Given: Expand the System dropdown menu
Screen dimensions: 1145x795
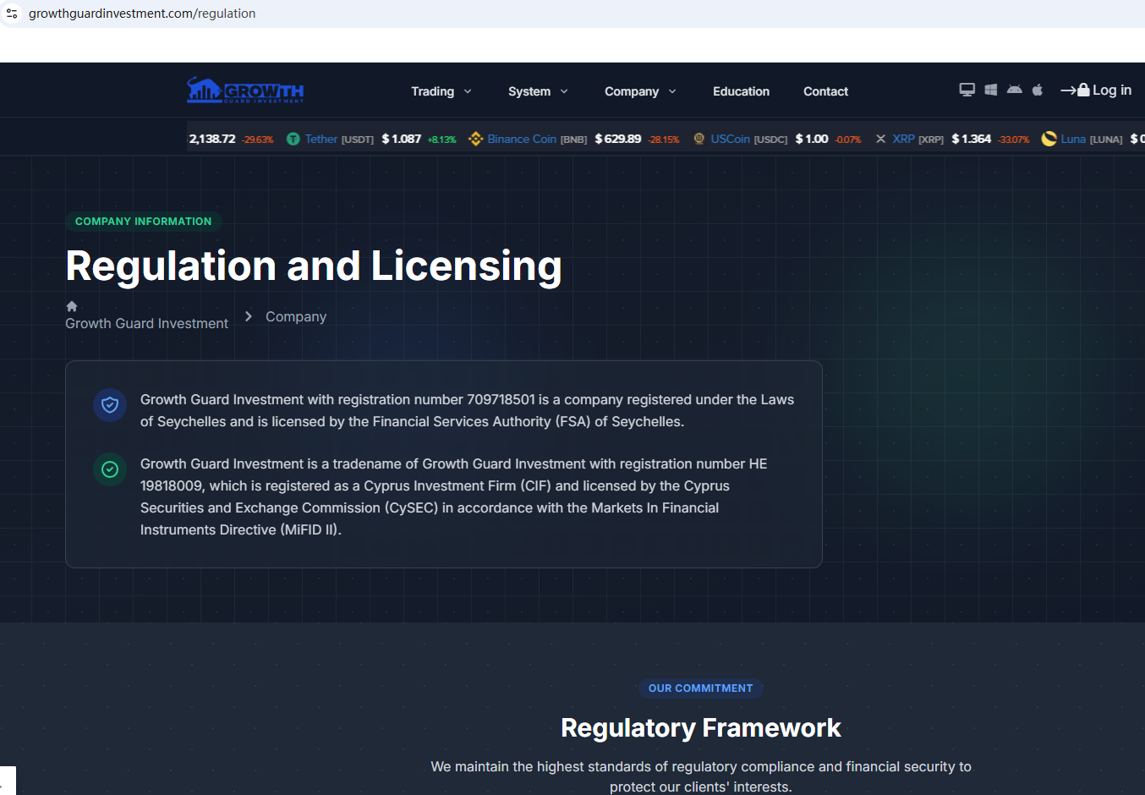Looking at the screenshot, I should click(538, 91).
